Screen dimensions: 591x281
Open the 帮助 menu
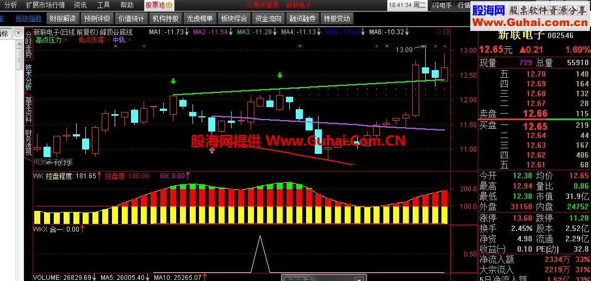127,5
